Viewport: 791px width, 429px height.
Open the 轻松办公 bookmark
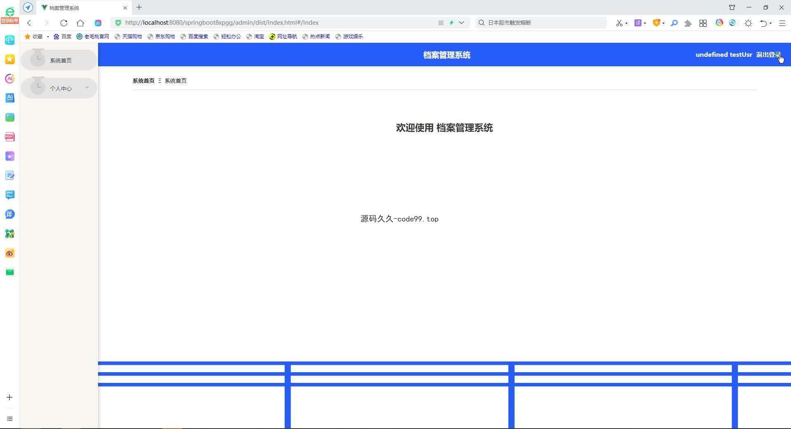(x=227, y=37)
